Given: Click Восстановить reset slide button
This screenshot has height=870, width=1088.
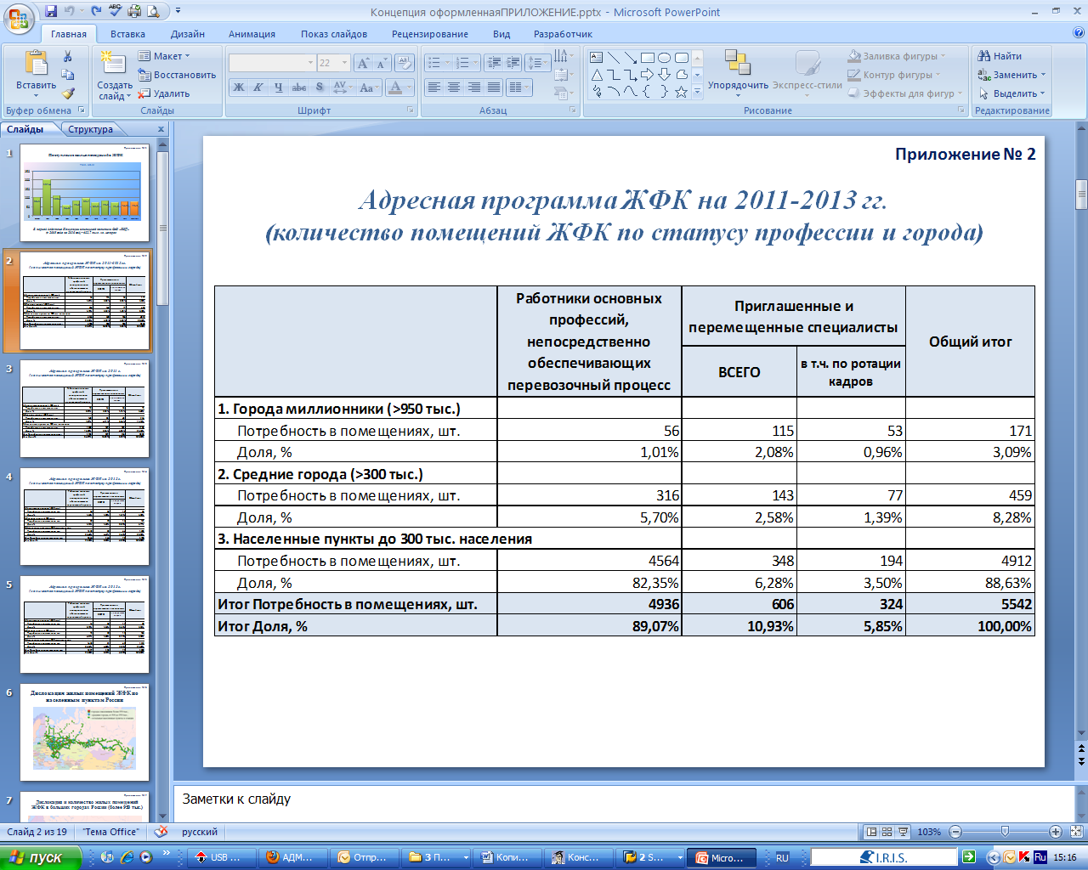Looking at the screenshot, I should coord(177,75).
